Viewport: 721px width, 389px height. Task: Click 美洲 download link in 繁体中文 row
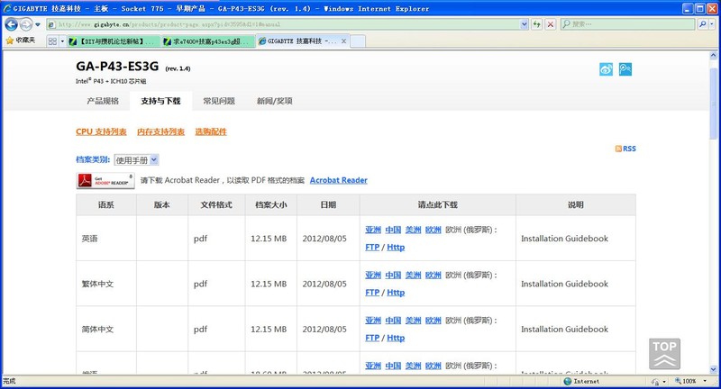tap(413, 276)
